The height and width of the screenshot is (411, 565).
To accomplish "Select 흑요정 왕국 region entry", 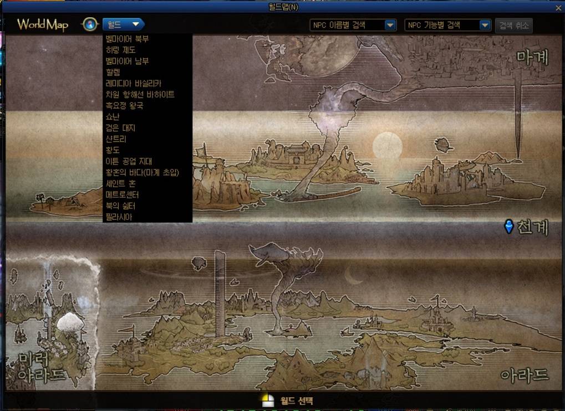I will pos(125,106).
